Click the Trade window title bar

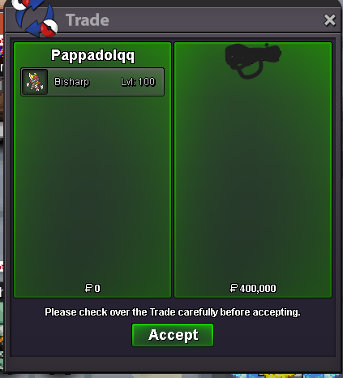point(189,20)
